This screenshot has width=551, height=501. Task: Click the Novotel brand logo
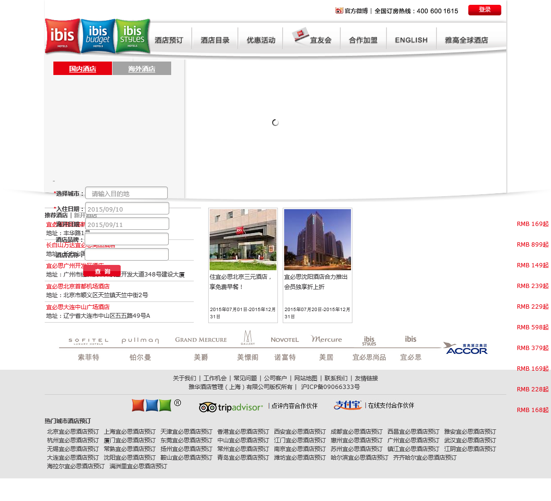click(x=285, y=340)
